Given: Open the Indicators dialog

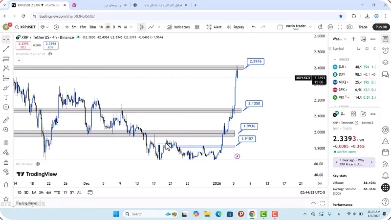Looking at the screenshot, I should 178,27.
